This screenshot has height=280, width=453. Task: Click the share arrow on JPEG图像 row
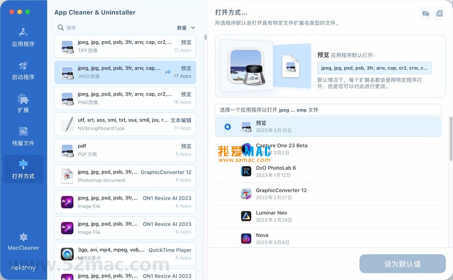pos(168,72)
